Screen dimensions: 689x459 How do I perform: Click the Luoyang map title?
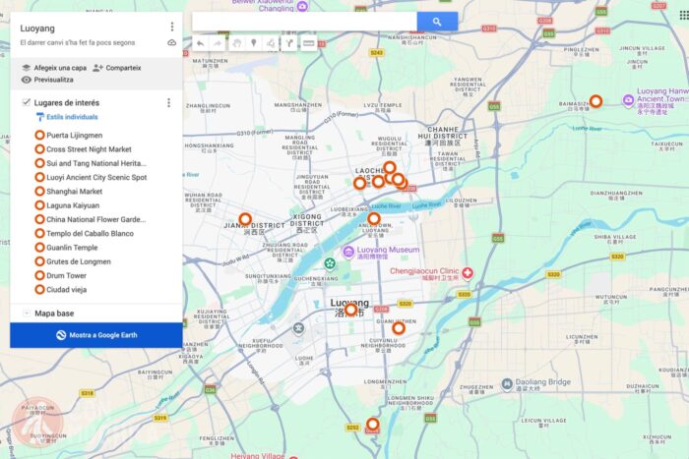pos(37,29)
